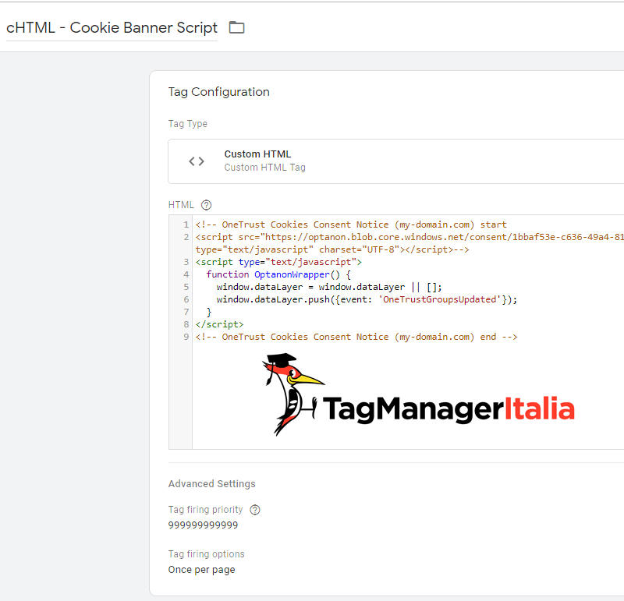Click the Custom HTML Tag subtitle text
This screenshot has height=601, width=624.
[264, 168]
